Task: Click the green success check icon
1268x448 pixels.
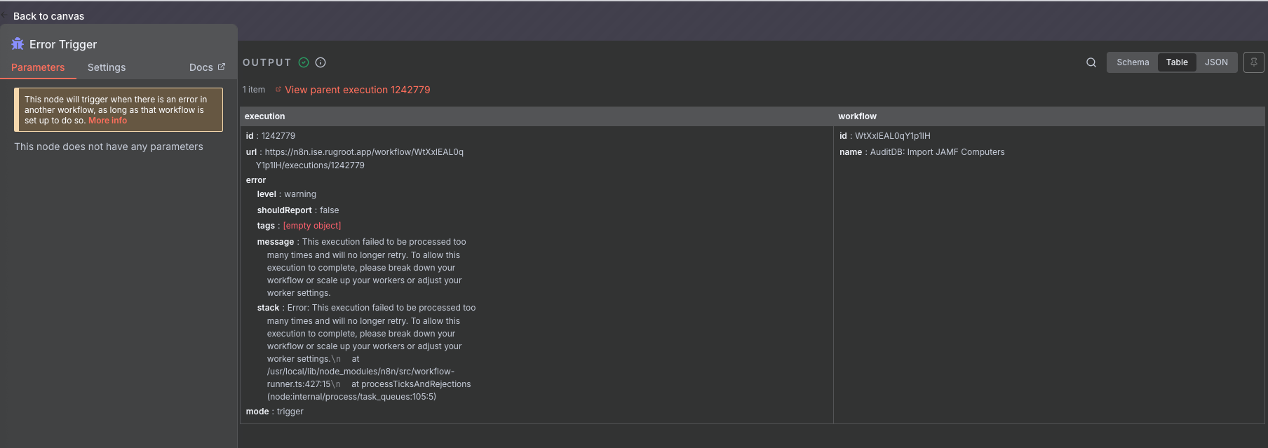Action: pos(304,62)
